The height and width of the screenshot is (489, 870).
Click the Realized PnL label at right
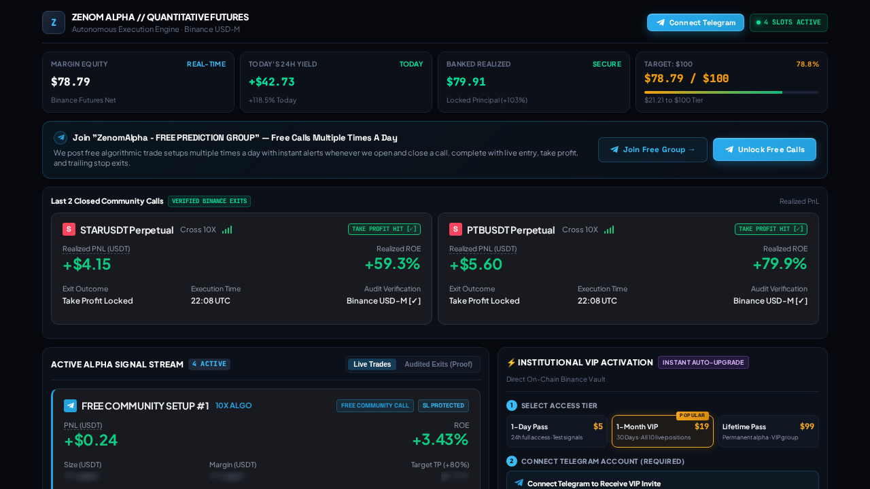799,201
